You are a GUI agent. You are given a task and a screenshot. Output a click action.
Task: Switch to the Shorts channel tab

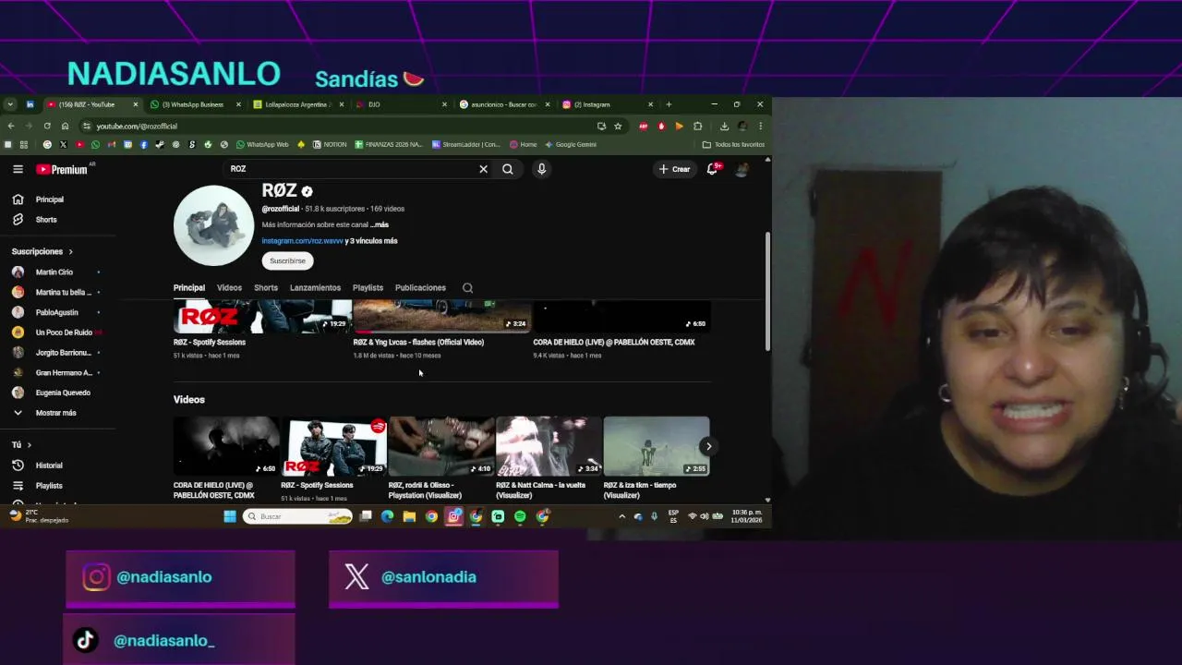[266, 288]
